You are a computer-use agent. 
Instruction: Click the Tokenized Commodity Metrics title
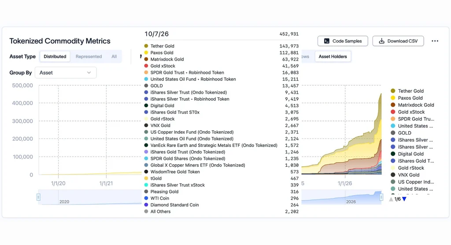tap(60, 41)
